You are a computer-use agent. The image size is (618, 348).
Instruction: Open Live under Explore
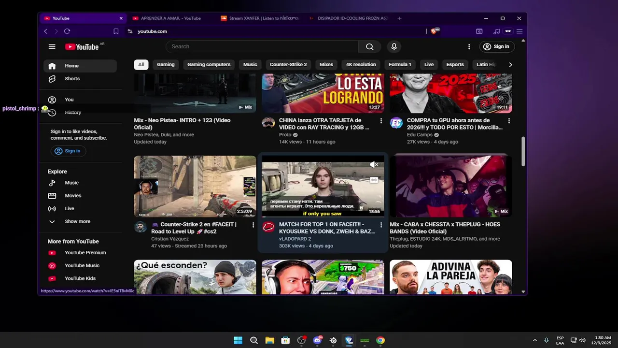click(80, 208)
